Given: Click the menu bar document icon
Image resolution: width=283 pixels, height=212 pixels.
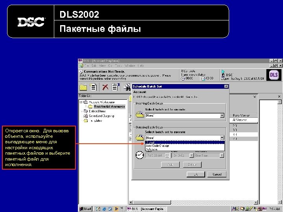Looking at the screenshot, I should [81, 66].
